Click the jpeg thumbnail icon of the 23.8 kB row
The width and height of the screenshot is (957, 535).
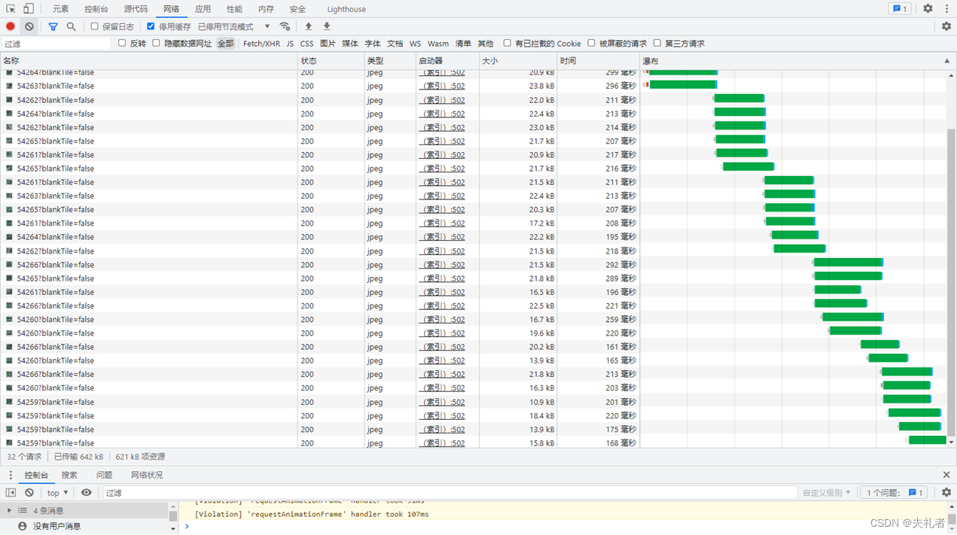(x=9, y=86)
